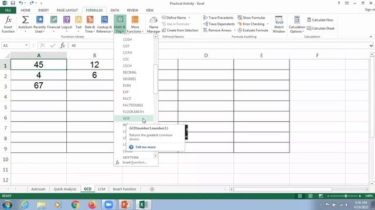Click Trace Precedents
Viewport: 375px width, 210px height.
[x=218, y=17]
